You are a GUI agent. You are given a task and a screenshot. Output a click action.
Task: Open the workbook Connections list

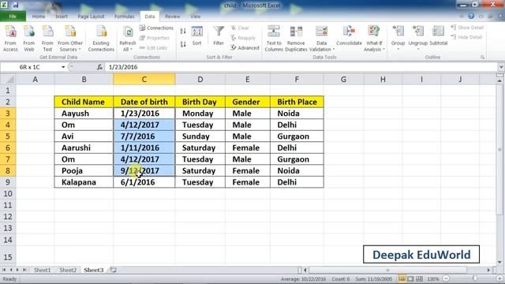pos(156,28)
